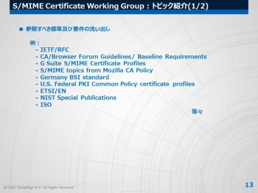Click Baseline Requirements text
258x193 pixels.
pyautogui.click(x=172, y=56)
